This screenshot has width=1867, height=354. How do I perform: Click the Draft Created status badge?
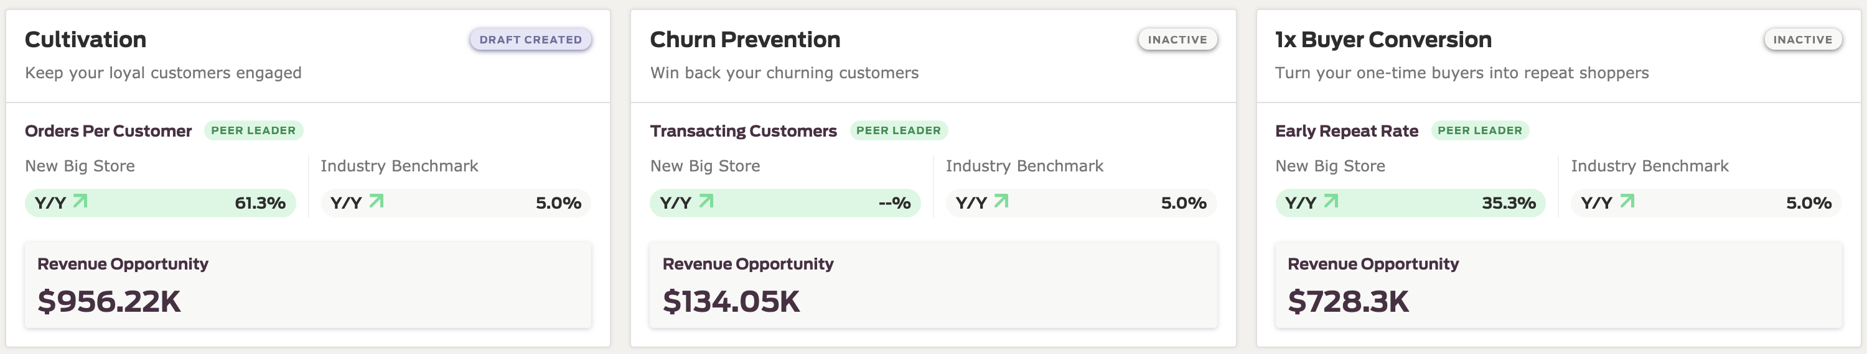(530, 40)
